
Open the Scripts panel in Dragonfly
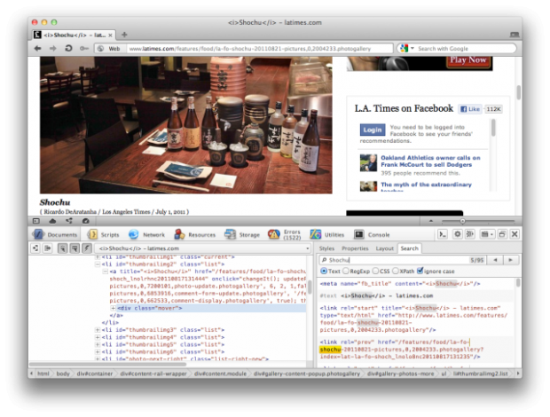103,234
